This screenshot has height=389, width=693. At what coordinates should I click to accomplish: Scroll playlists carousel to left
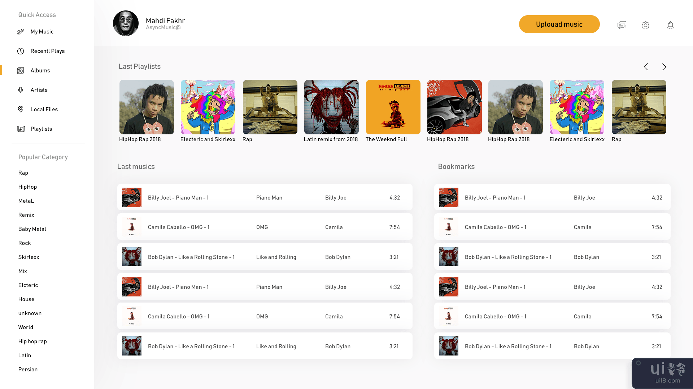(646, 67)
